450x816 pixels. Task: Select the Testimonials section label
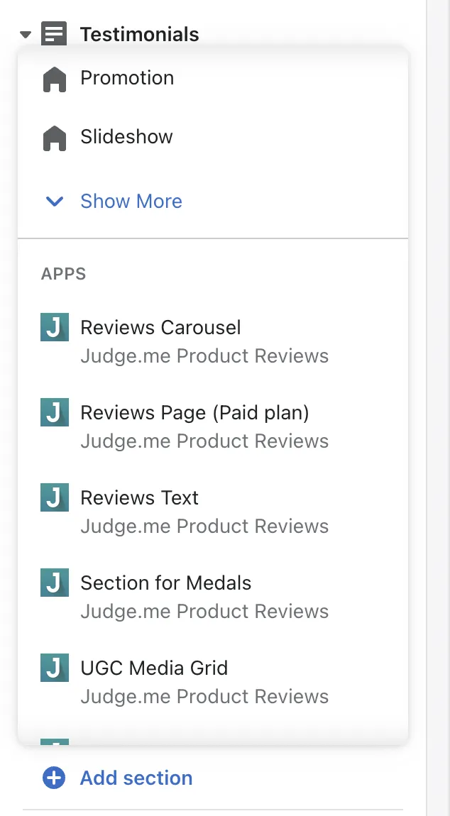point(140,34)
